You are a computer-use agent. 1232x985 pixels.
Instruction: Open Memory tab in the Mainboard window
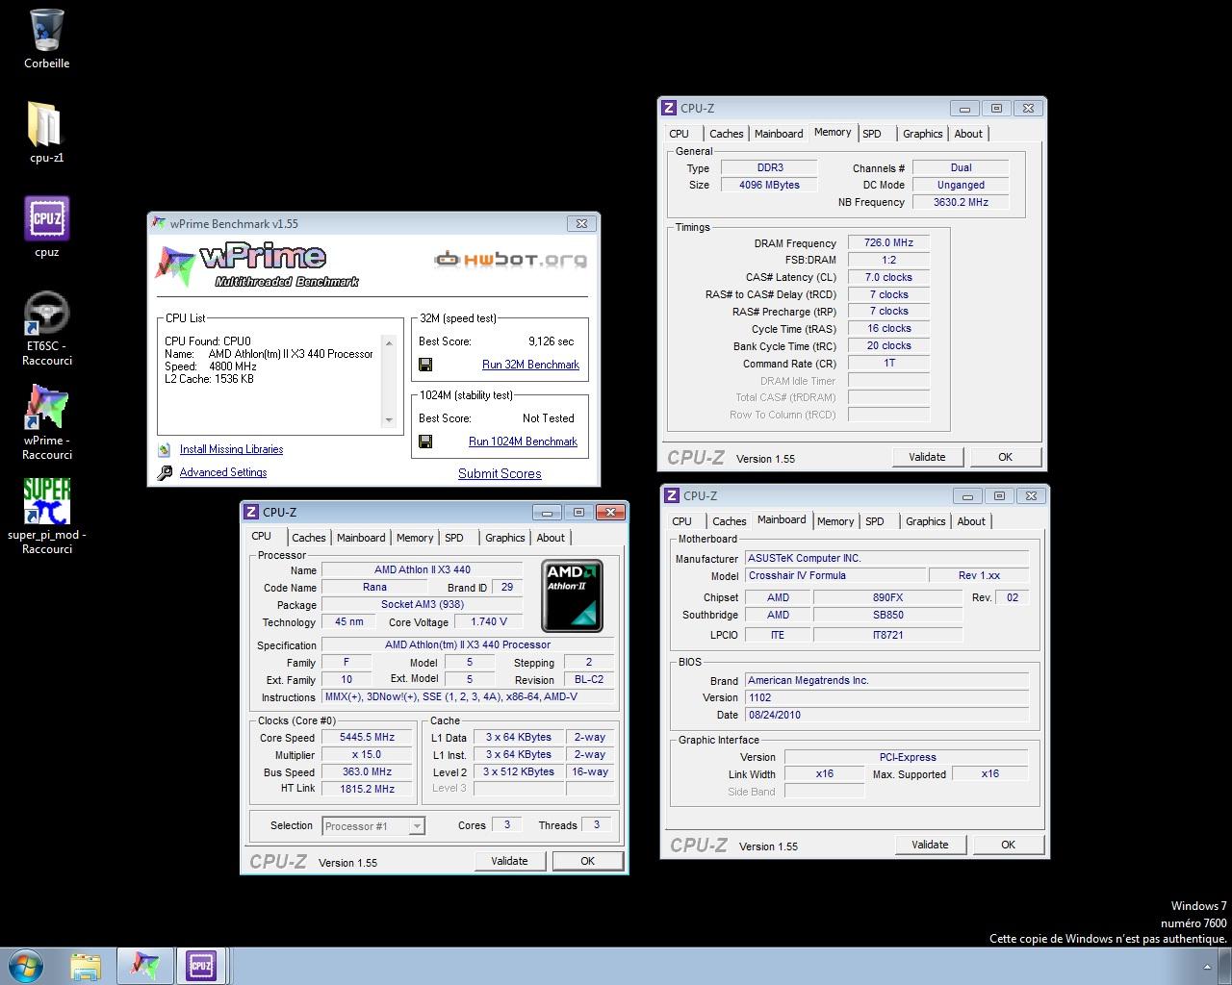tap(834, 521)
